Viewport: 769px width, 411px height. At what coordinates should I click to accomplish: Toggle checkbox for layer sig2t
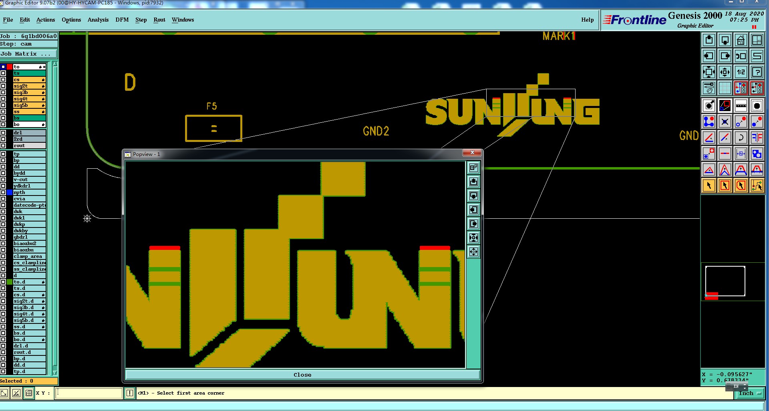point(3,86)
